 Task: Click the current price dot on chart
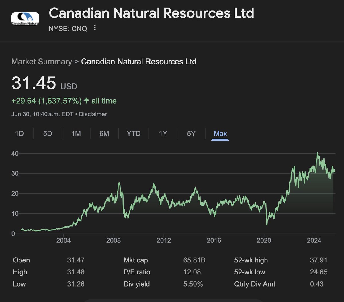[333, 170]
